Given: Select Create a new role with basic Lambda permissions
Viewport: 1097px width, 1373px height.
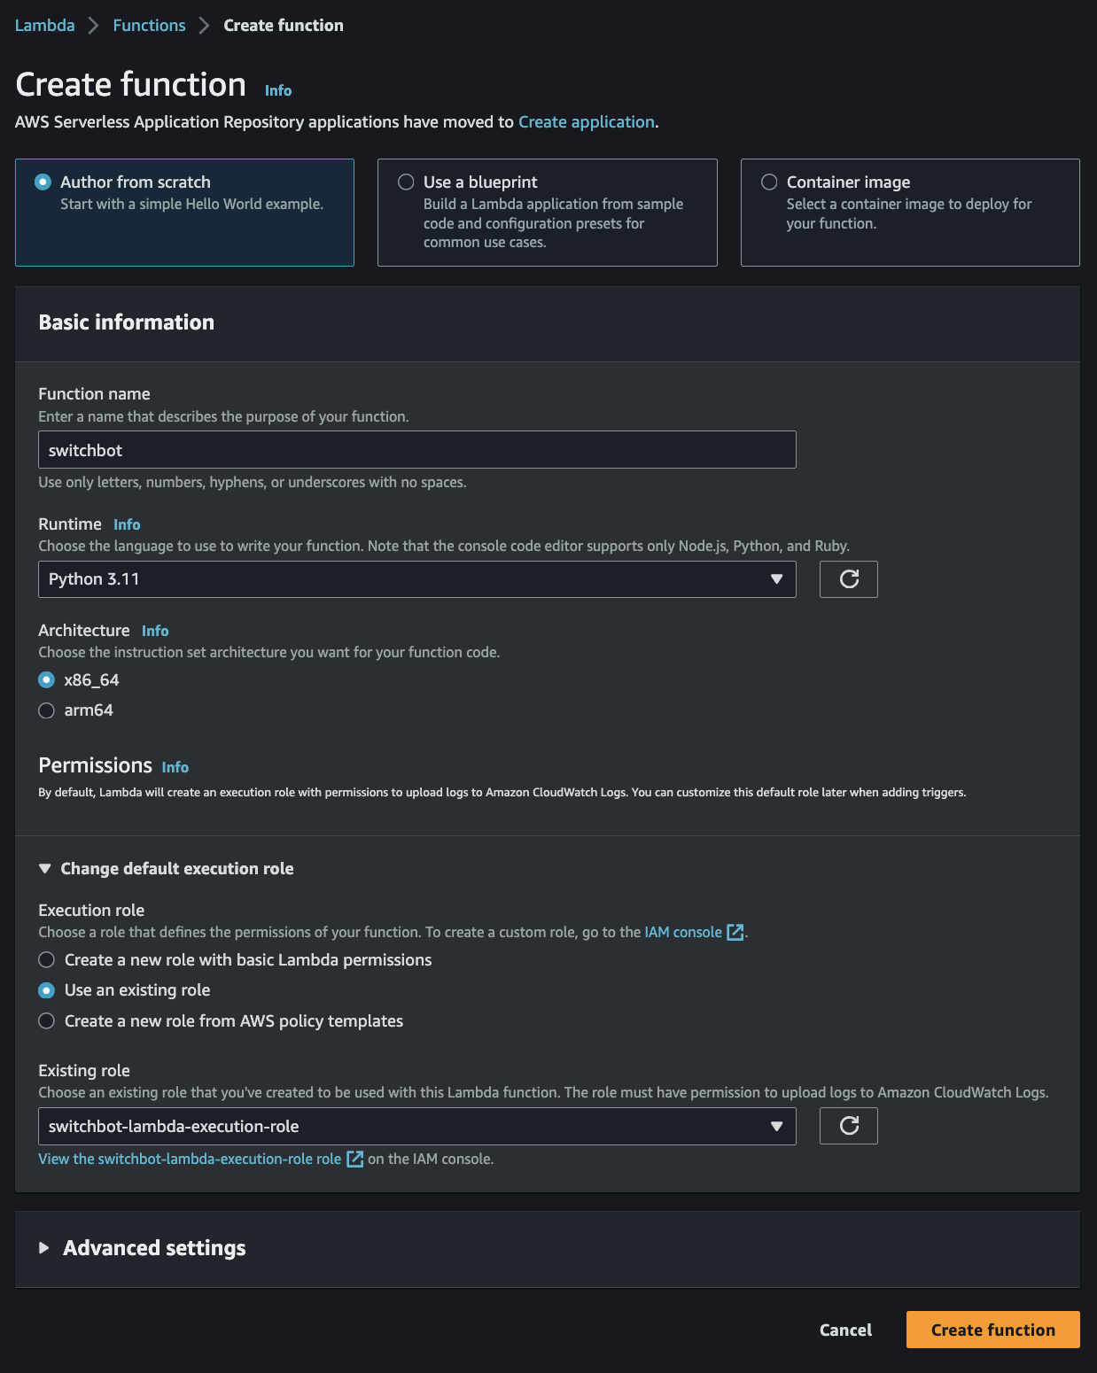Looking at the screenshot, I should point(46,959).
